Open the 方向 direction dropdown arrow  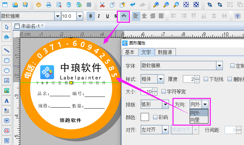click(205, 104)
